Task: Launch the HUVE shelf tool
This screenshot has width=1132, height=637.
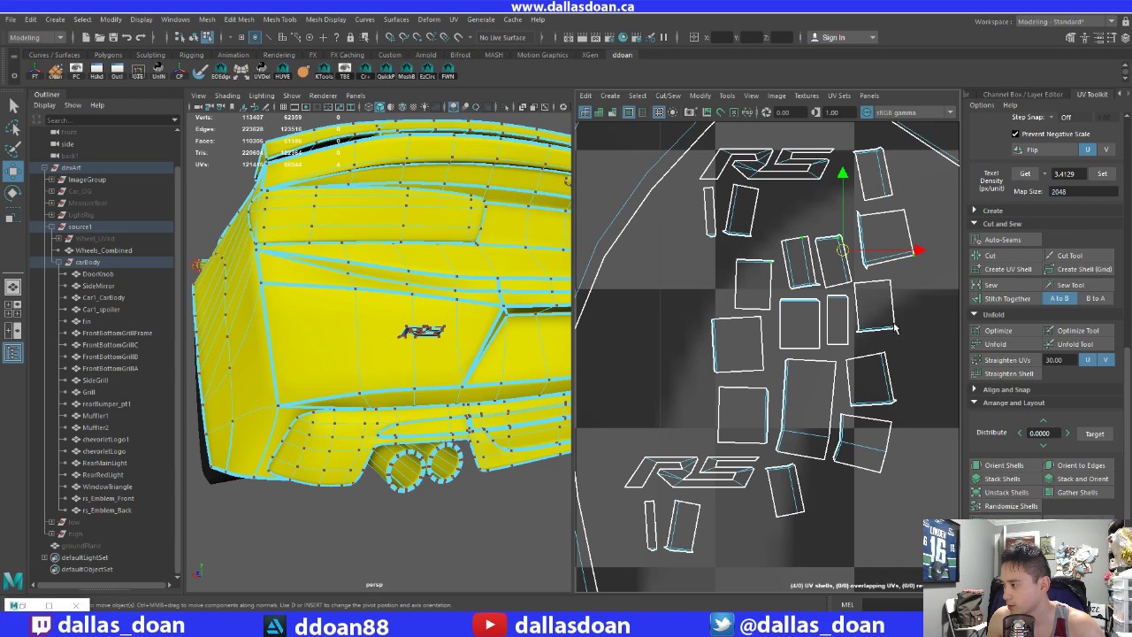Action: coord(283,71)
